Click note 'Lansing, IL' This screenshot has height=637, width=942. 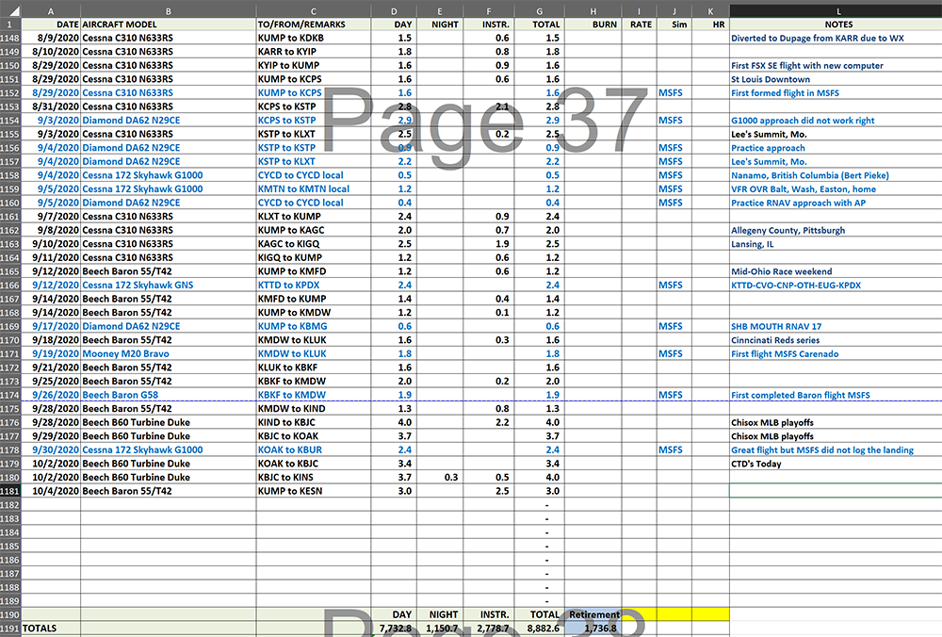tap(752, 244)
